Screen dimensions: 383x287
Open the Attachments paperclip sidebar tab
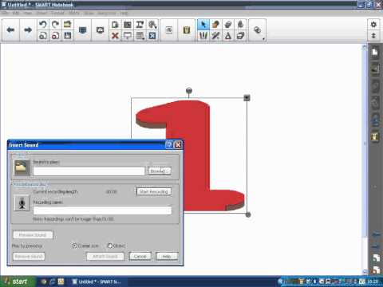pyautogui.click(x=375, y=87)
